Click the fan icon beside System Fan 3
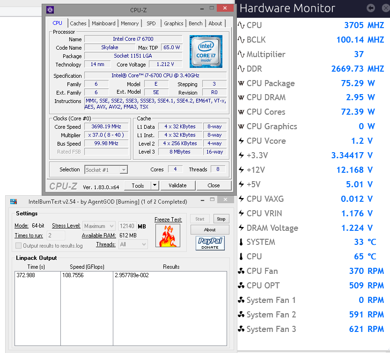This screenshot has width=390, height=353. pos(241,329)
